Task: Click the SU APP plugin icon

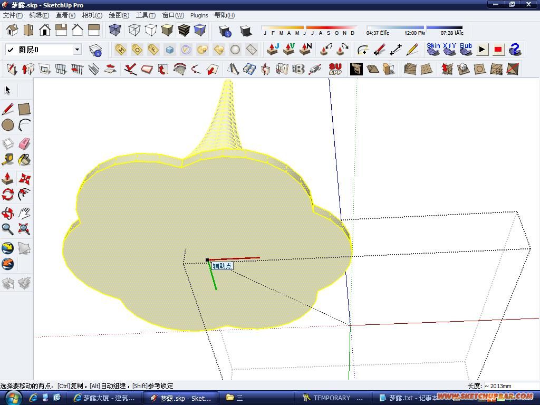Action: tap(335, 69)
